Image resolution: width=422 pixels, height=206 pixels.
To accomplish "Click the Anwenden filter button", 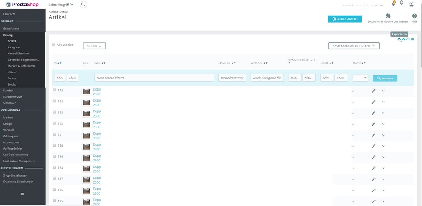I will point(385,78).
